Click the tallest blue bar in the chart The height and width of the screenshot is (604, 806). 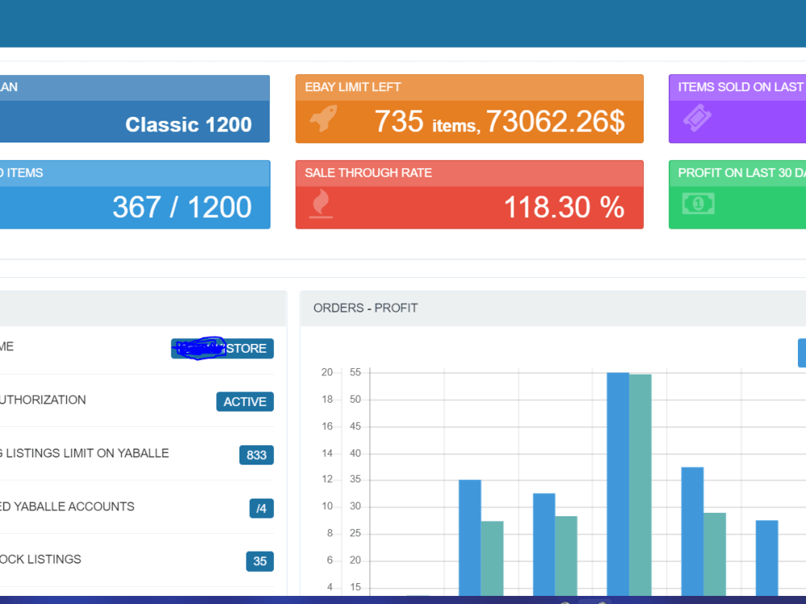pos(618,484)
